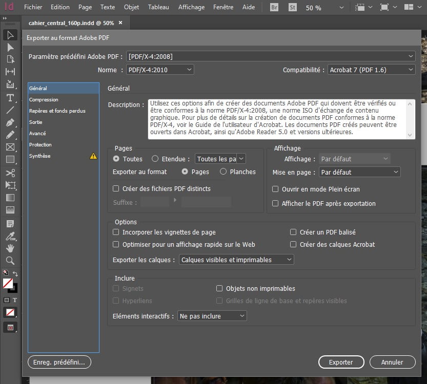This screenshot has width=427, height=384.
Task: Activate the Zoom magnifier tool
Action: (x=10, y=261)
